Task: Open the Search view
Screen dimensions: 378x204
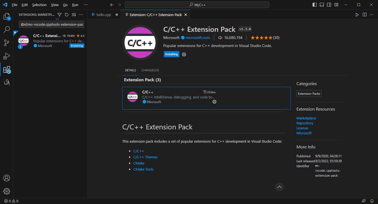Action: click(x=7, y=30)
